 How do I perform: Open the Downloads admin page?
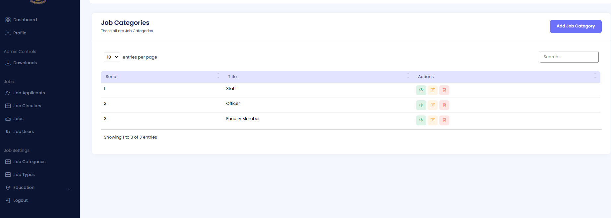click(x=25, y=63)
